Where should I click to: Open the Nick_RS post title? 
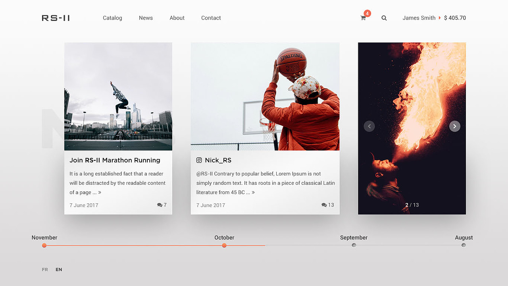[x=218, y=160]
